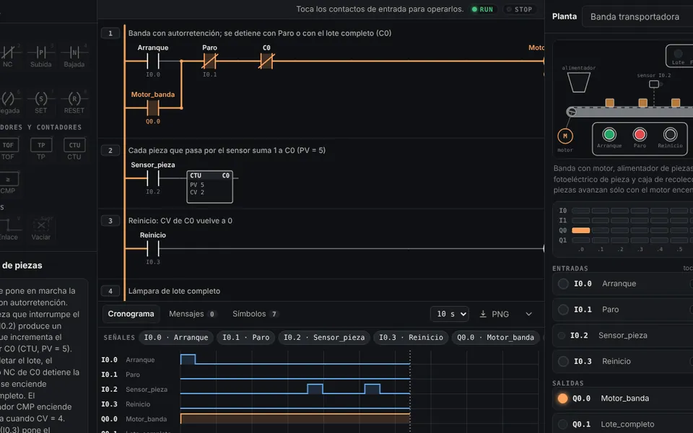Select the Subida rising-edge contact tool

click(x=40, y=56)
